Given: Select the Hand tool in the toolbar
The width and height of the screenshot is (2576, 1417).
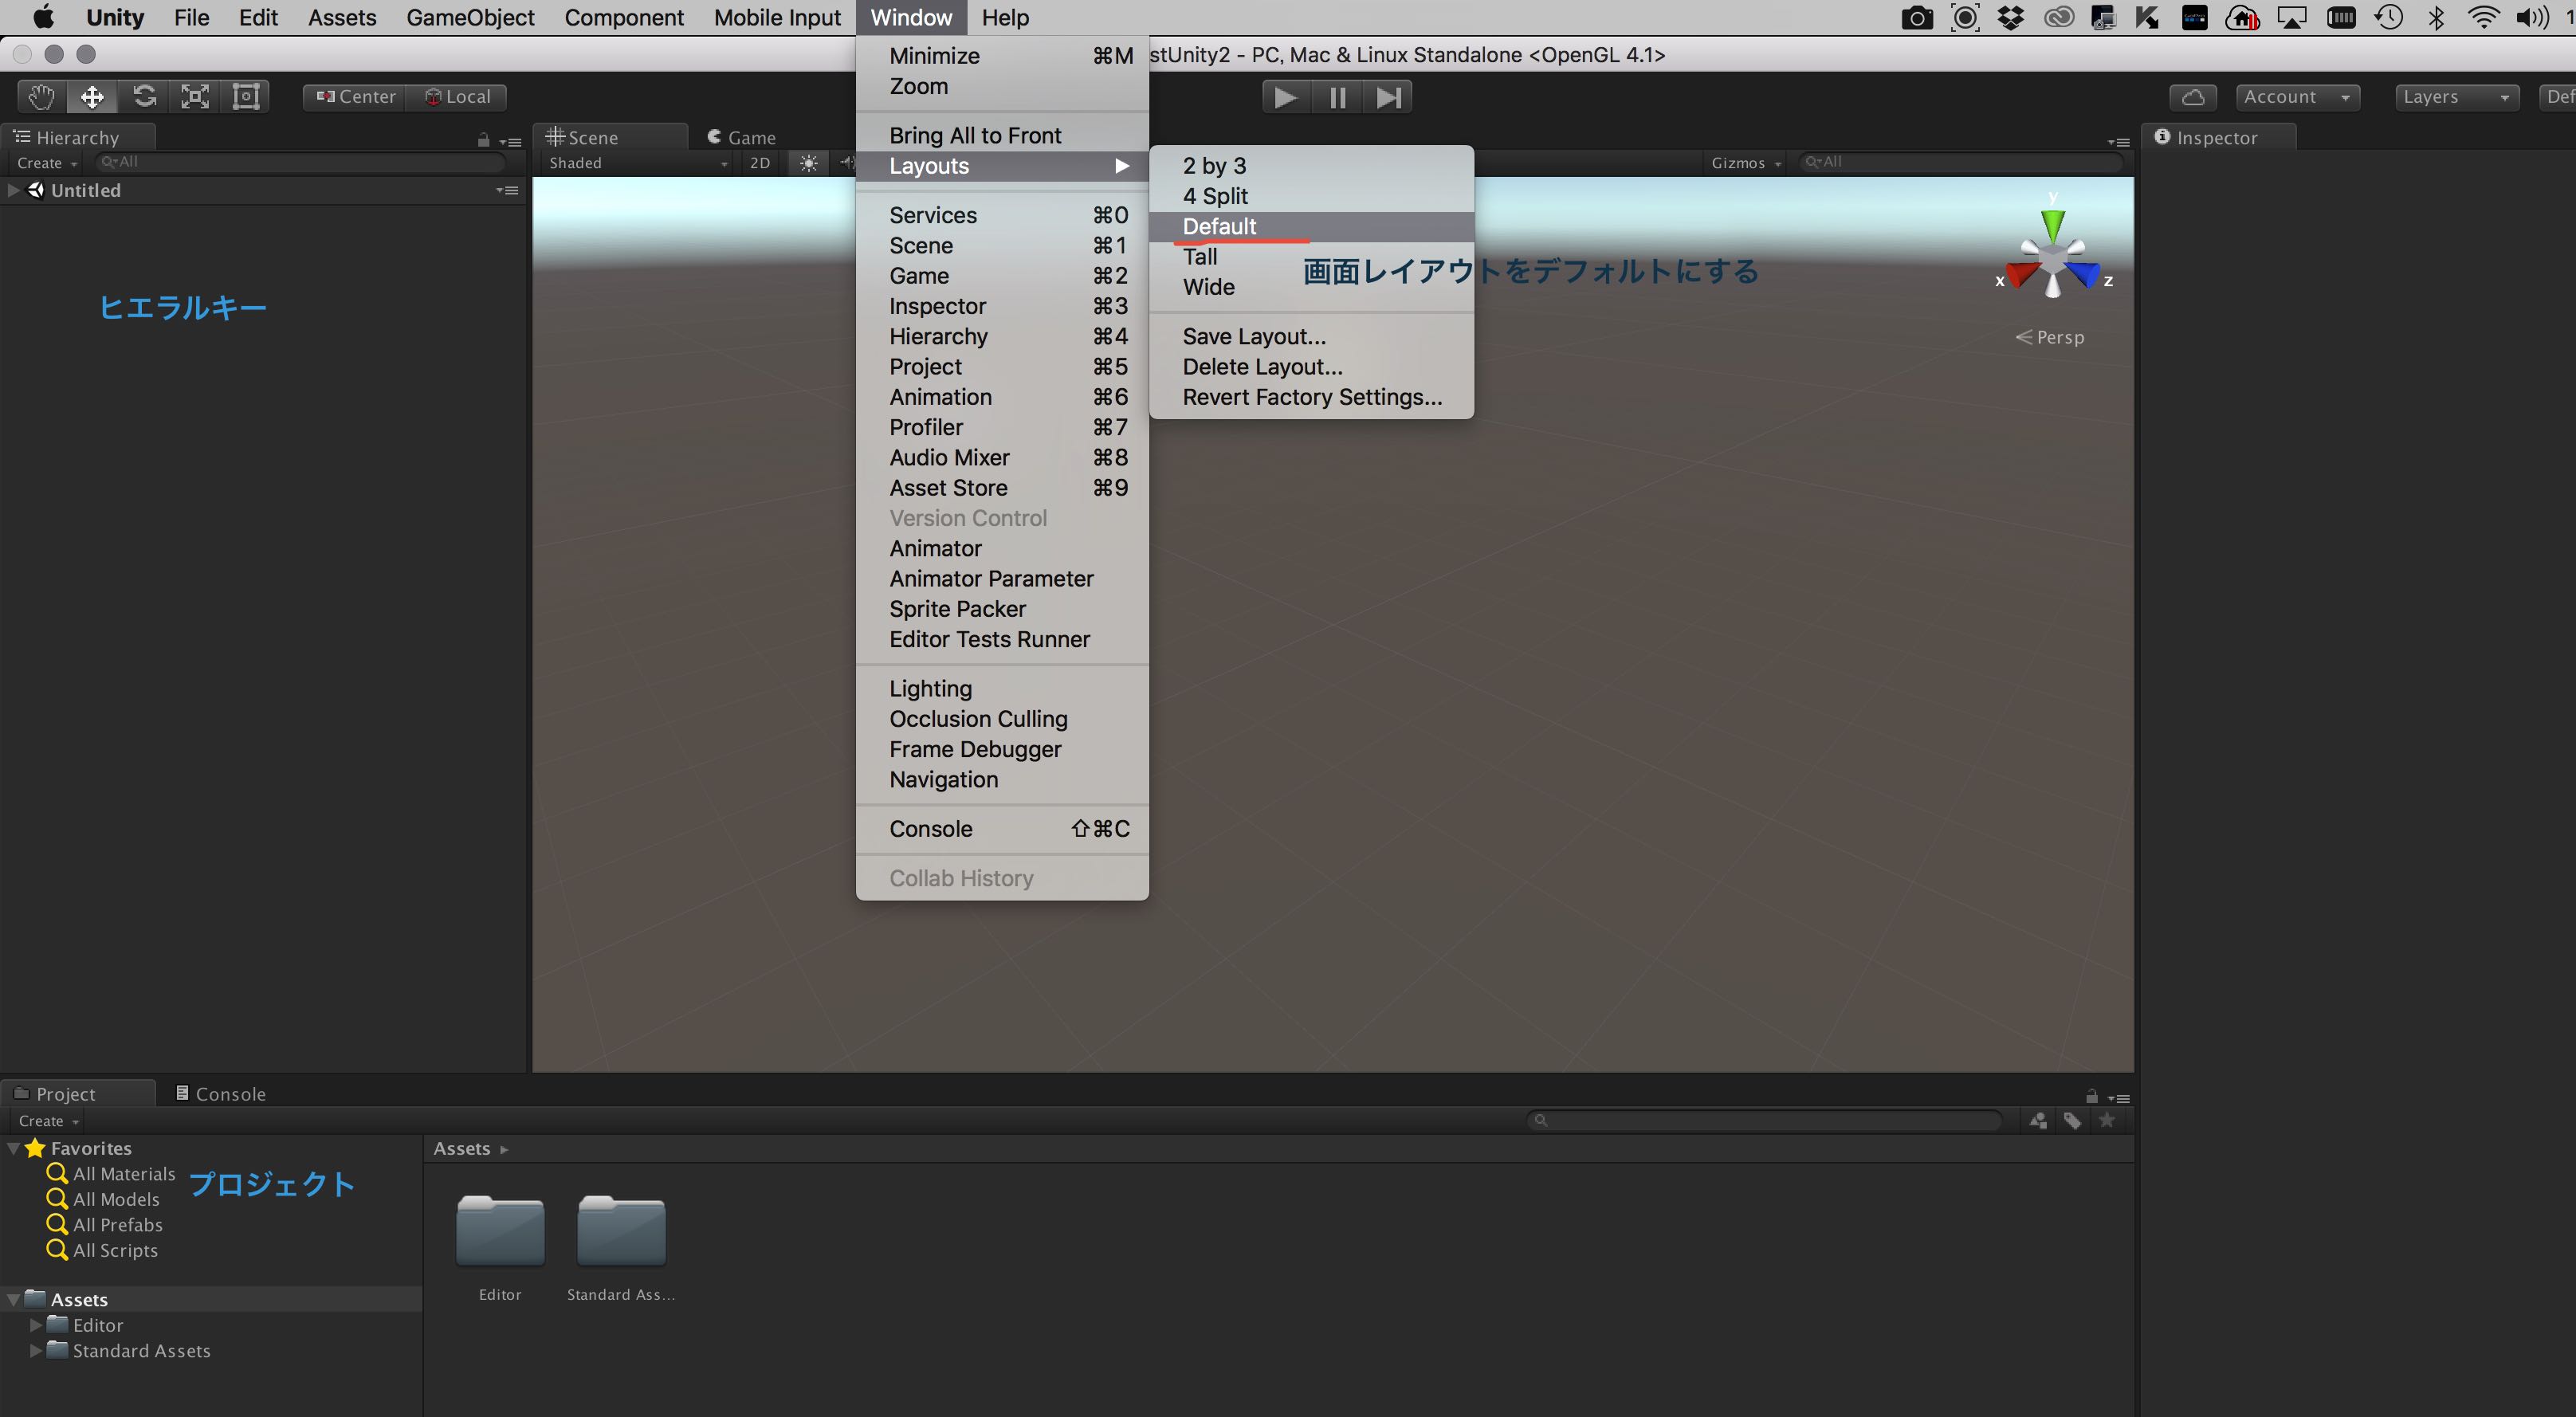Looking at the screenshot, I should pos(41,97).
